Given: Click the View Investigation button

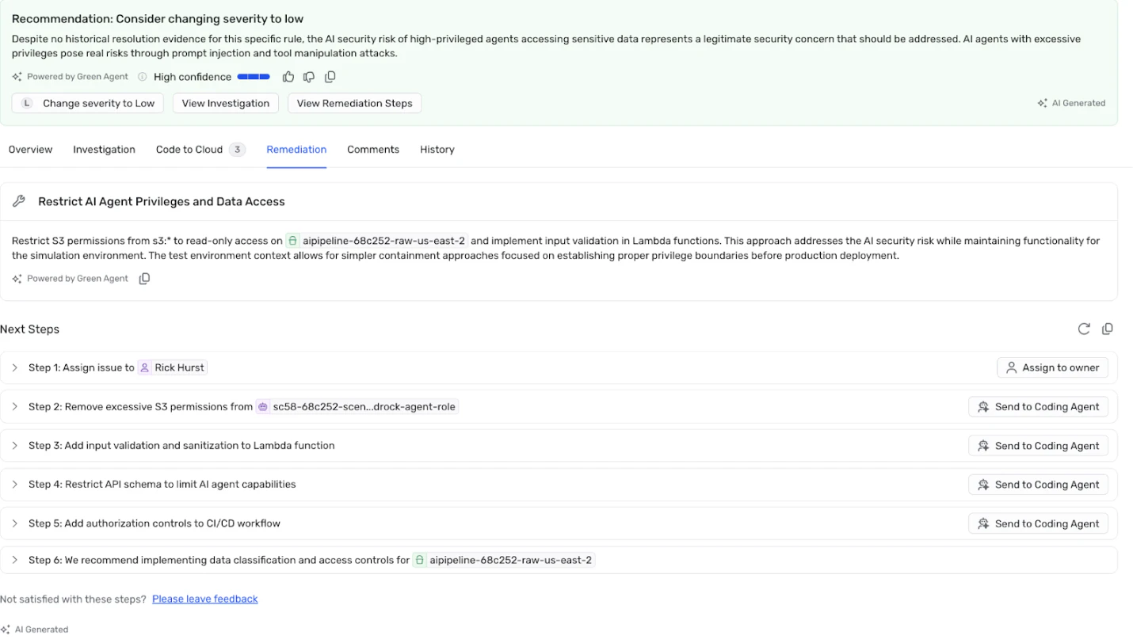Looking at the screenshot, I should 226,103.
